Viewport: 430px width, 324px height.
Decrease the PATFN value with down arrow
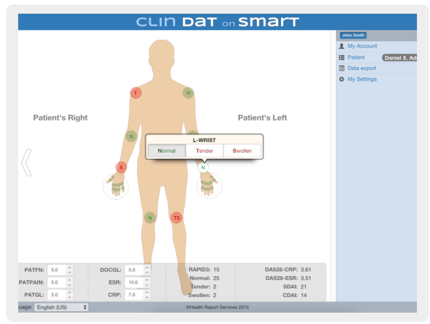[x=70, y=272]
